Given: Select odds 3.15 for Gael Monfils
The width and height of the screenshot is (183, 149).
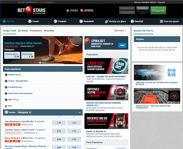Looking at the screenshot, I should tap(74, 123).
